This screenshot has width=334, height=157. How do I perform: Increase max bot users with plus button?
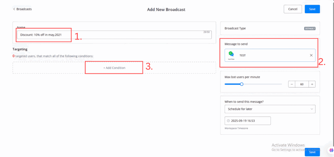[x=312, y=84]
